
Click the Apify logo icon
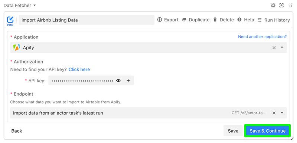click(x=16, y=47)
